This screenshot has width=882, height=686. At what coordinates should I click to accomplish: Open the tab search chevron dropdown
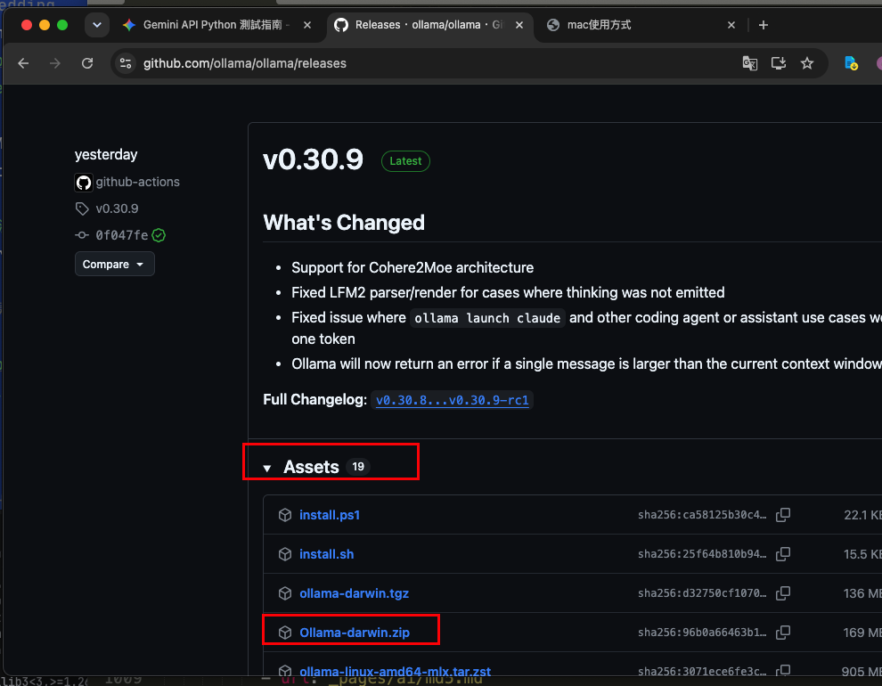click(97, 25)
